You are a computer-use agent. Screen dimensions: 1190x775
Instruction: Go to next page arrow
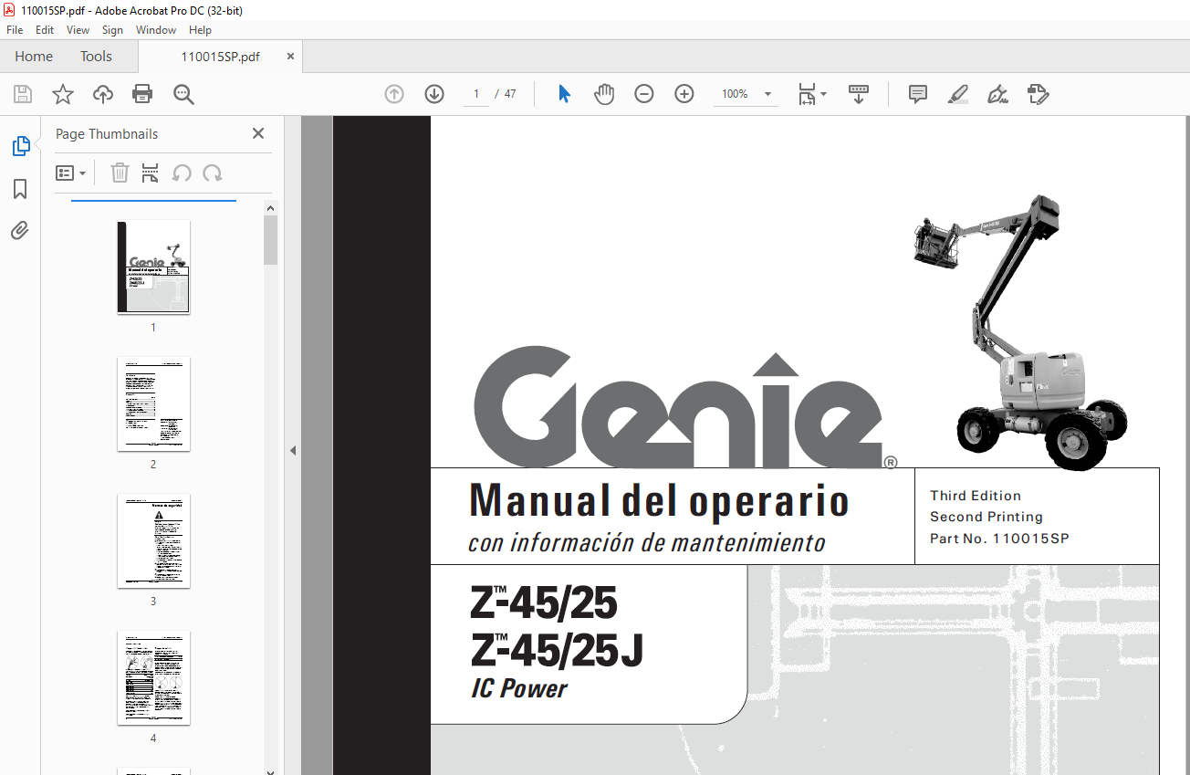(x=434, y=94)
